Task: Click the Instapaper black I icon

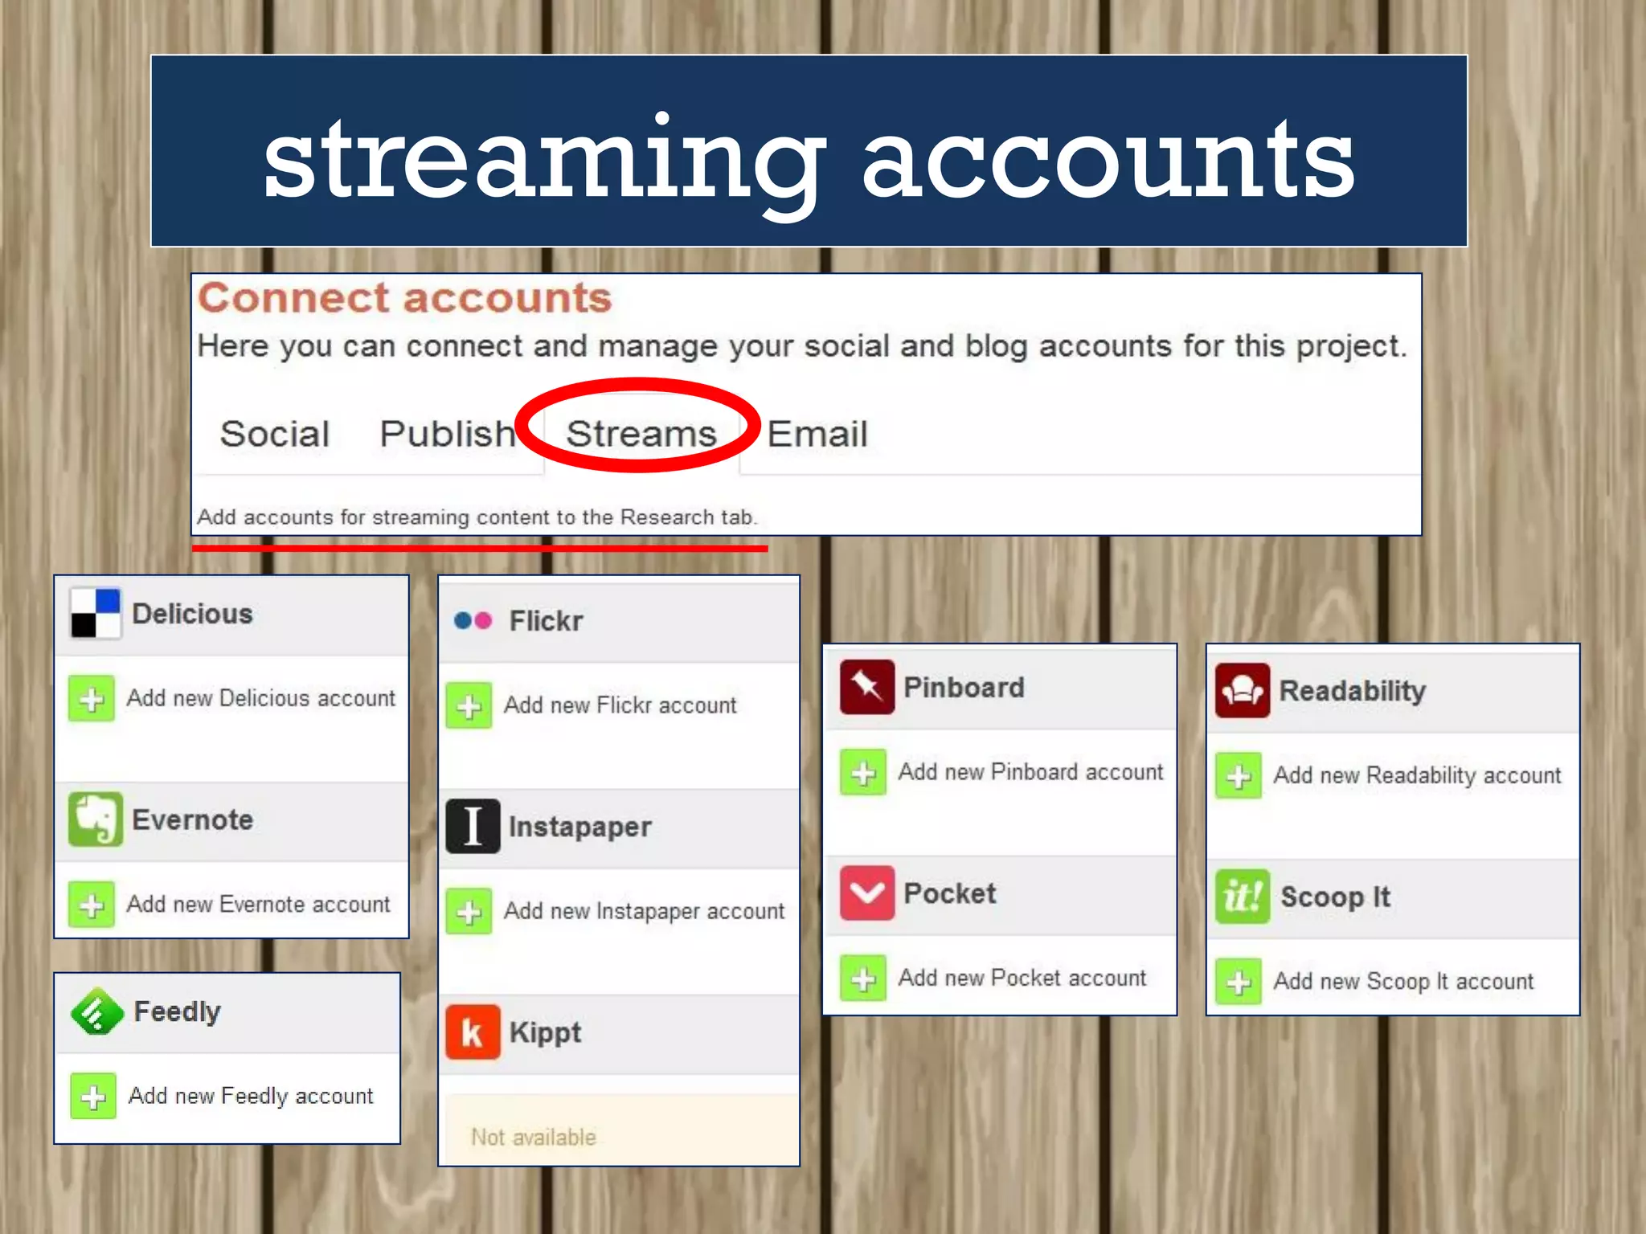Action: click(473, 826)
